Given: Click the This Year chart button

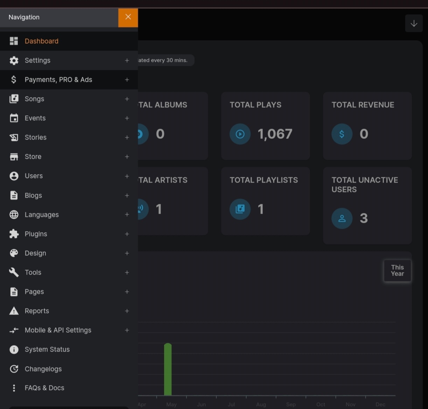Looking at the screenshot, I should coord(397,270).
